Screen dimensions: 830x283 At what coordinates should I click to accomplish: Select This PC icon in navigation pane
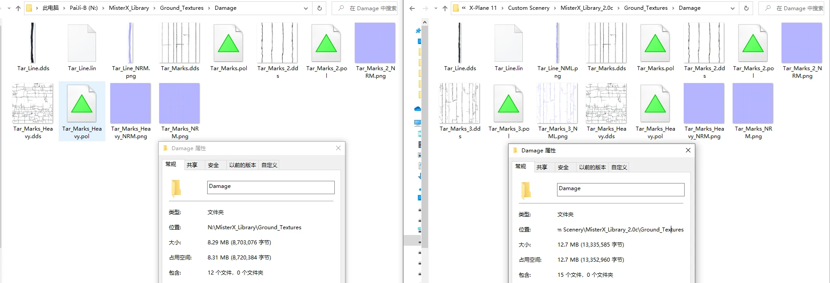pyautogui.click(x=418, y=122)
